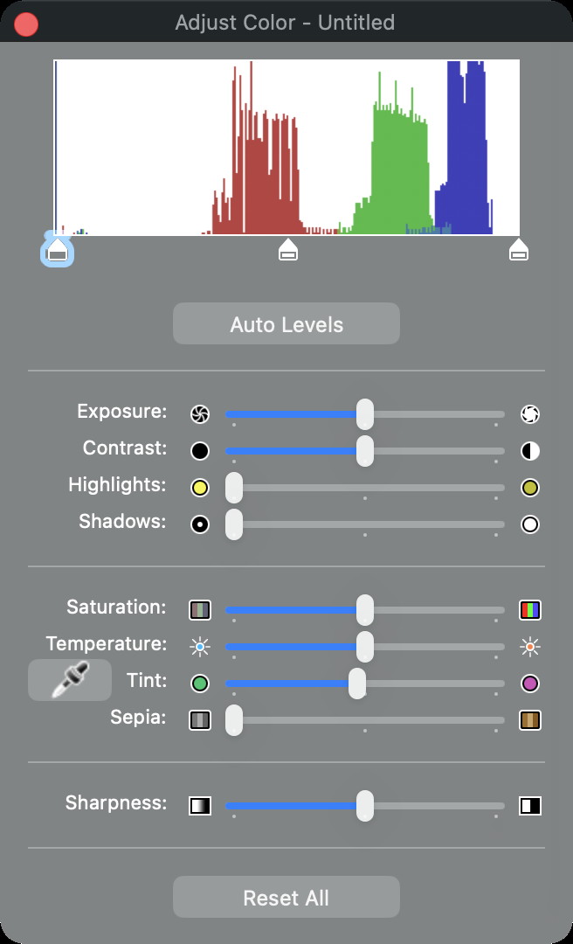Select the black point histogram handle
The width and height of the screenshot is (573, 944).
[57, 252]
